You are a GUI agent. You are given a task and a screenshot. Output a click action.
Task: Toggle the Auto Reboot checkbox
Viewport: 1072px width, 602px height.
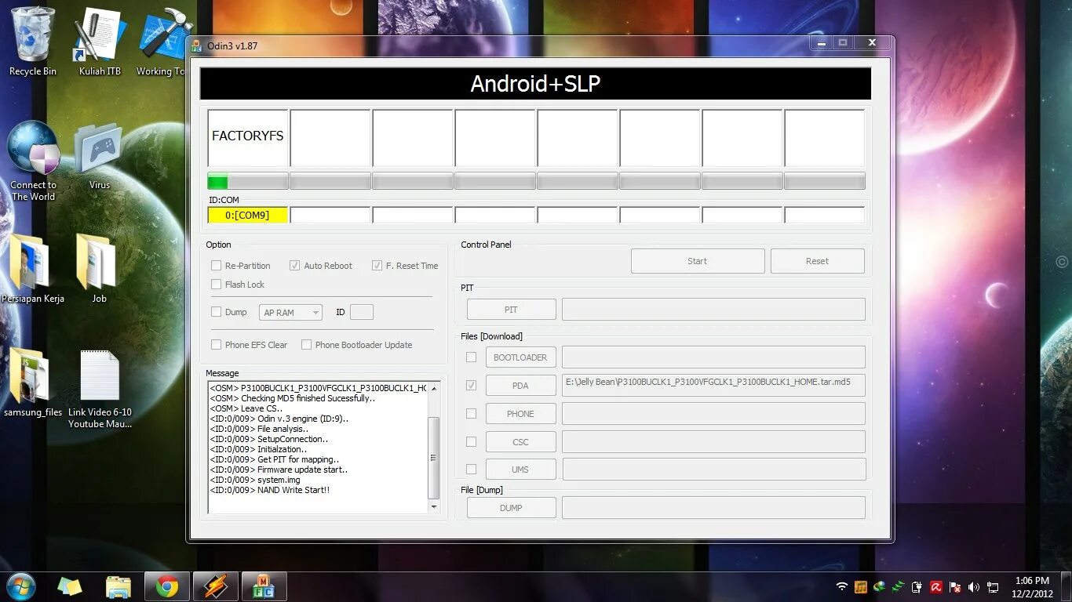pyautogui.click(x=295, y=266)
